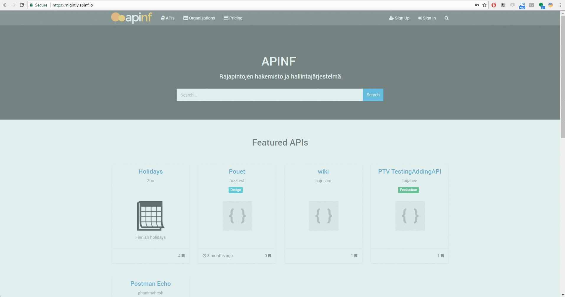565x297 pixels.
Task: Click the Featured APIs heading
Action: click(280, 143)
